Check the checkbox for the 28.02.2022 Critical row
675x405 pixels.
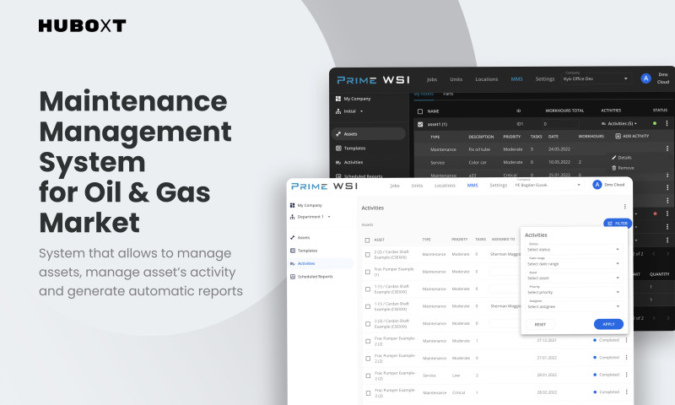click(368, 393)
